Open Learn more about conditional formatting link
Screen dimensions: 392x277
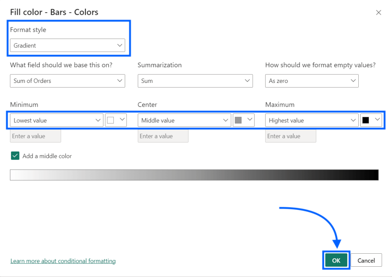pos(63,261)
